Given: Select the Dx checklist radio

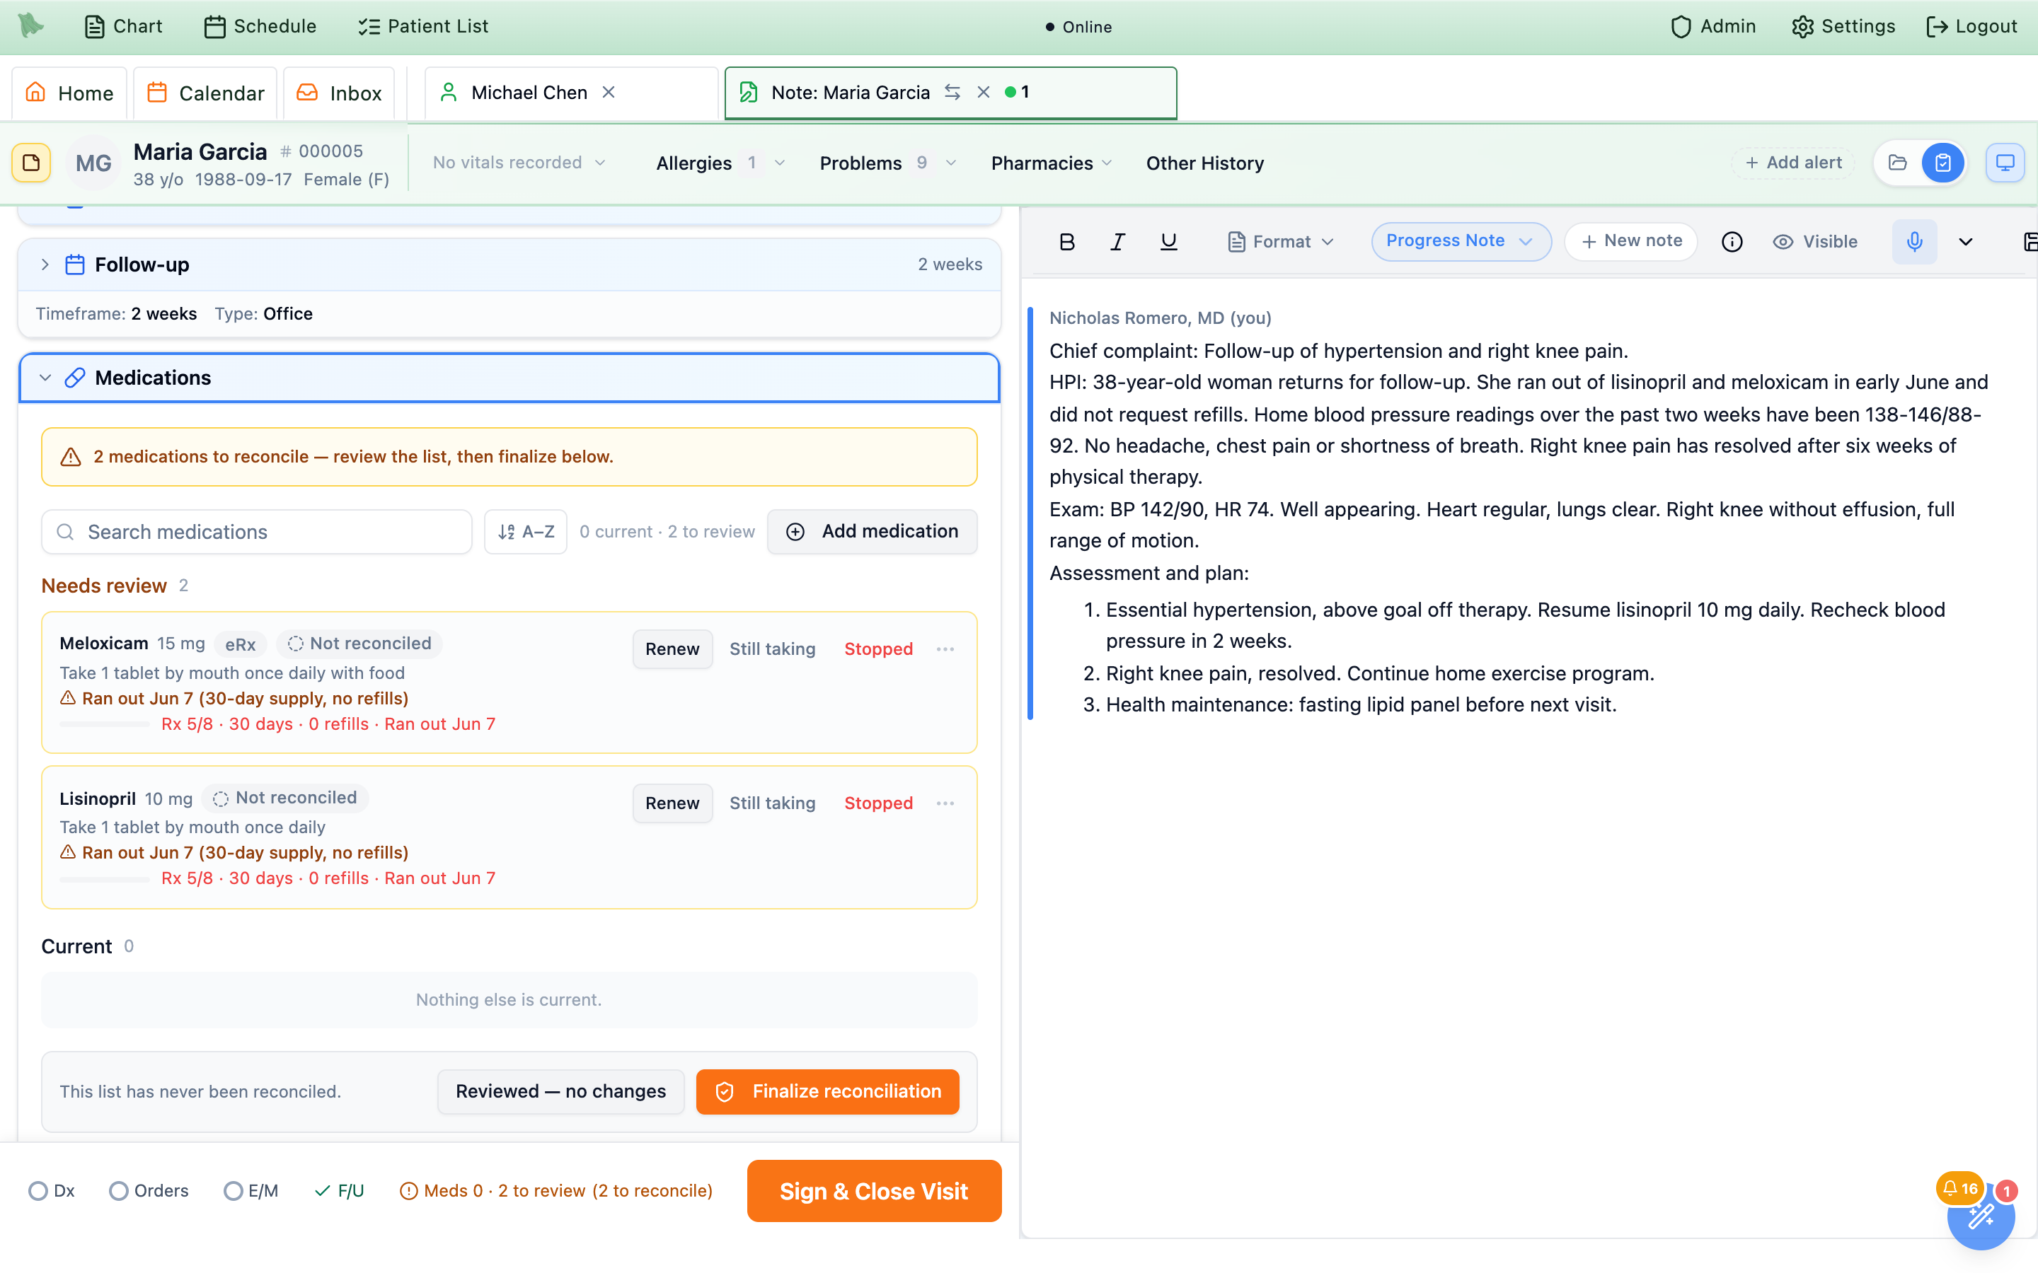Looking at the screenshot, I should tap(38, 1190).
